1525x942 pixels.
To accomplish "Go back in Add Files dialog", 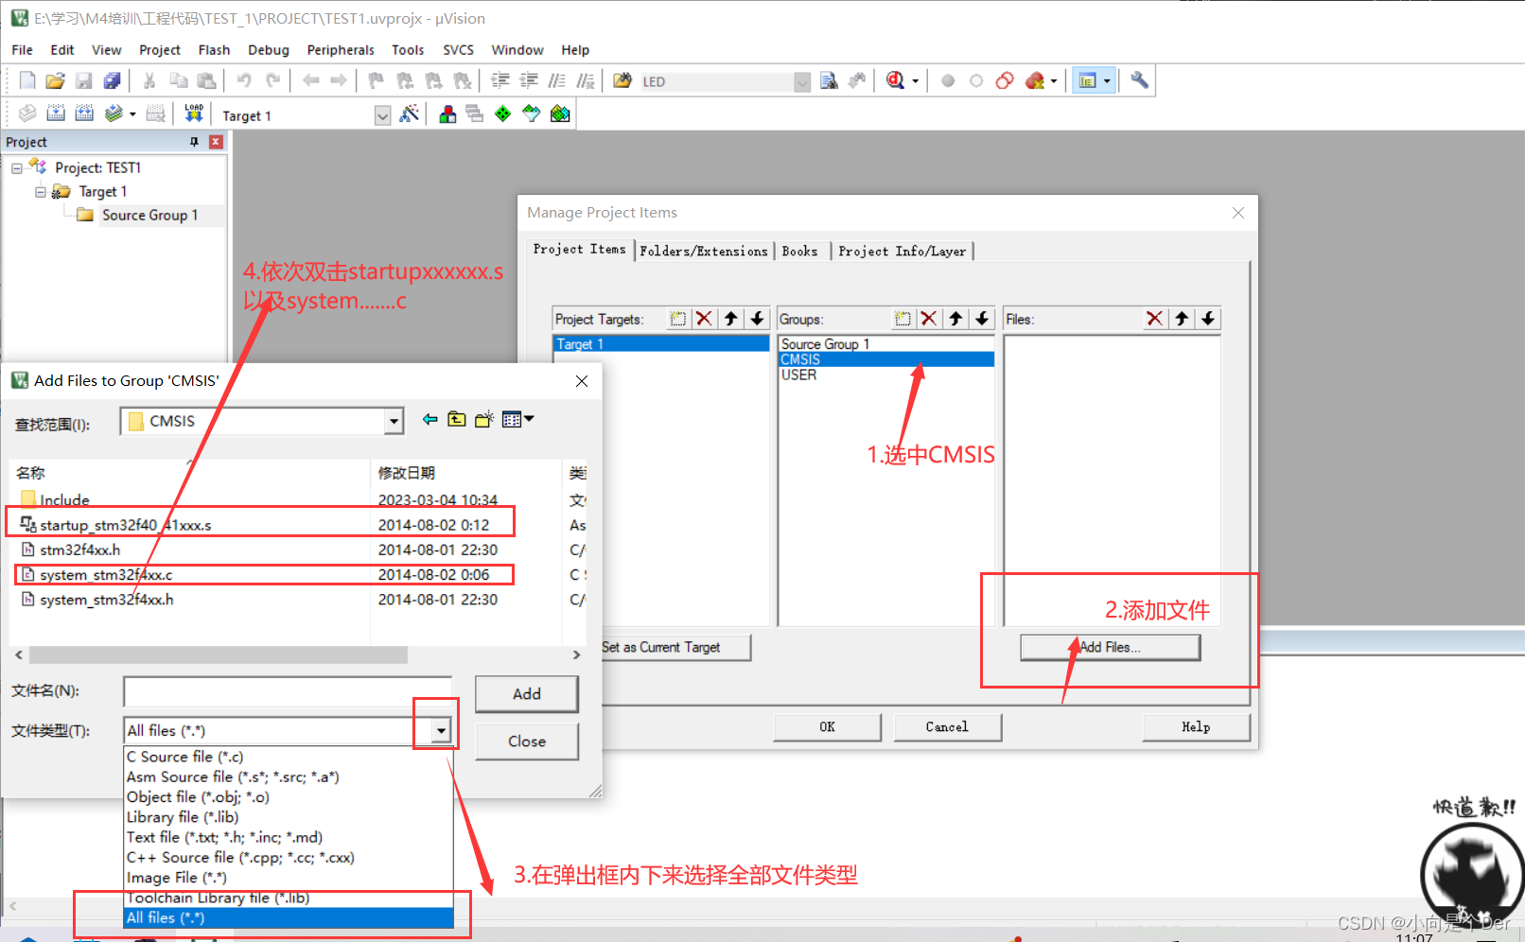I will 429,419.
